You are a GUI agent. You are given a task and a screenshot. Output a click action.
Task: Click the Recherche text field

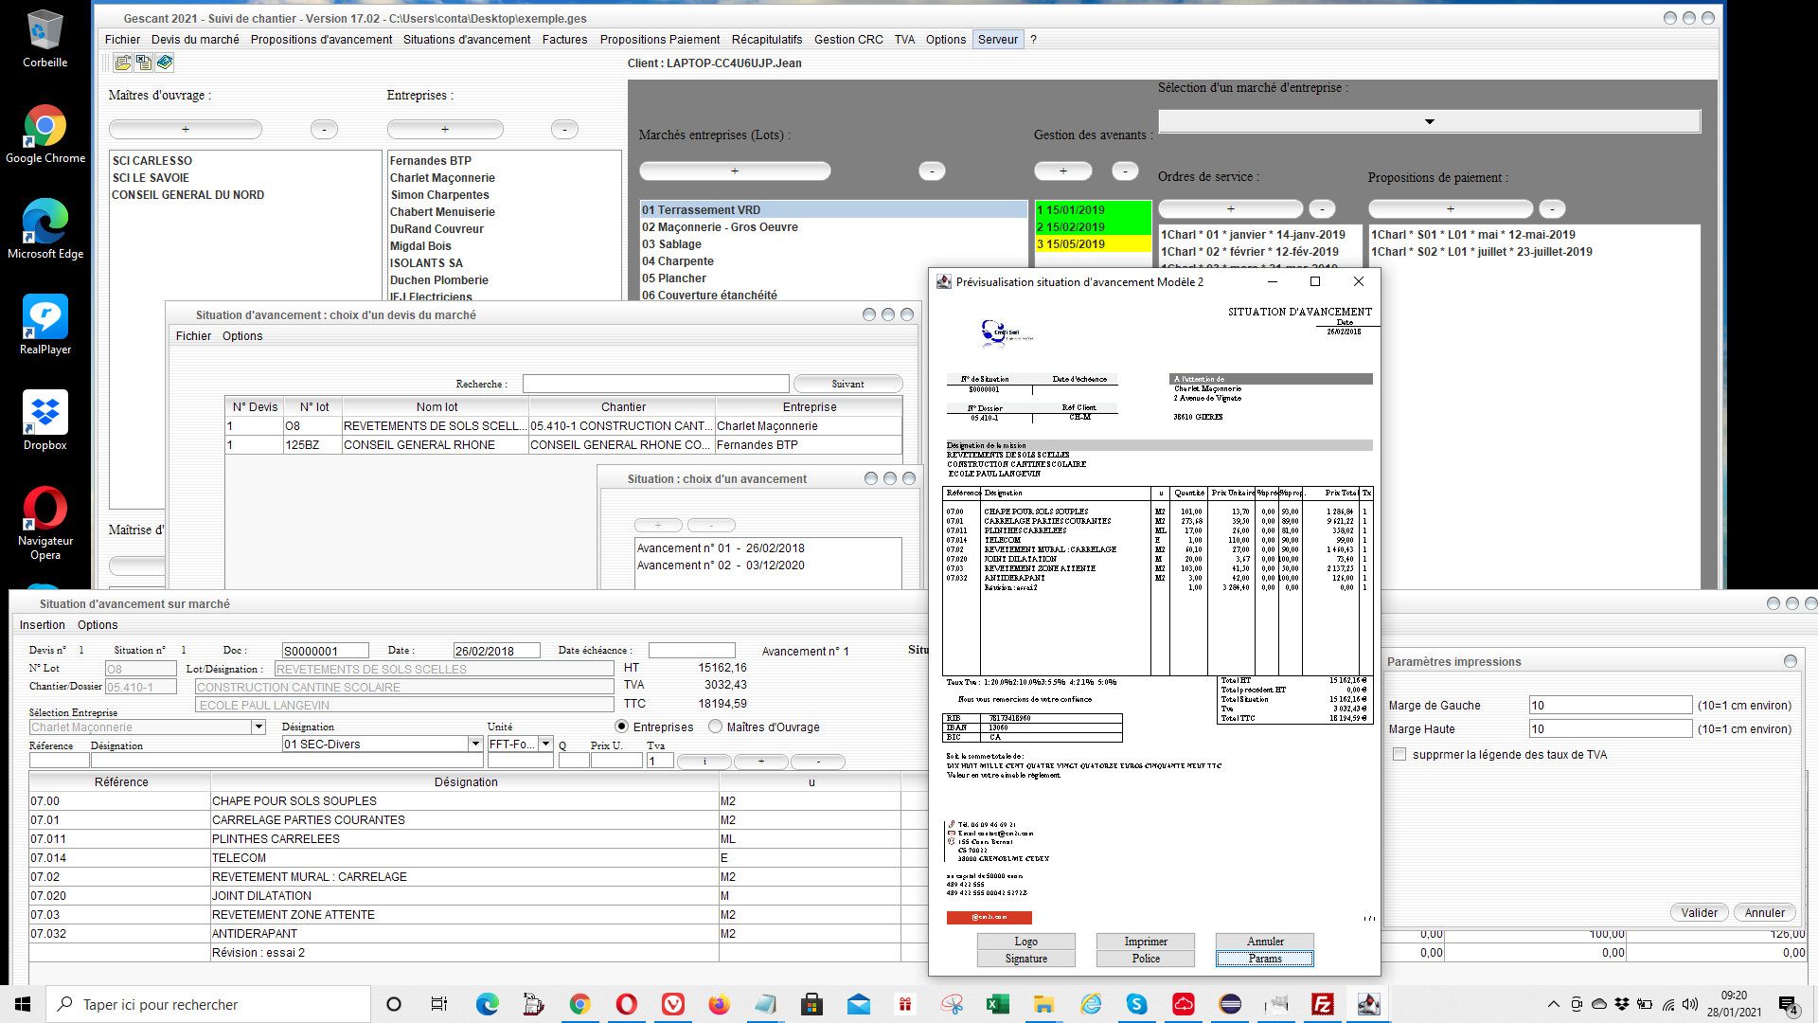655,384
